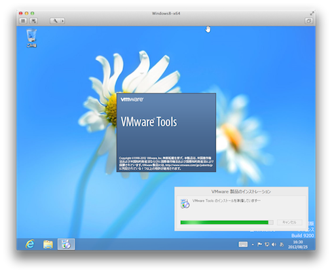Select the Recycle Bin desktop icon
Image resolution: width=332 pixels, height=273 pixels.
coord(31,38)
